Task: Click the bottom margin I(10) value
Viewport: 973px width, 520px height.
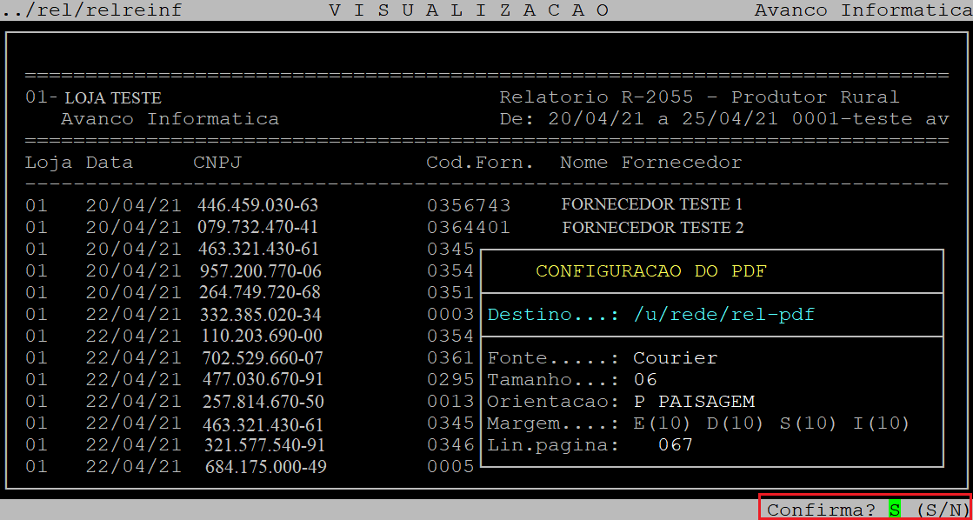Action: tap(881, 423)
